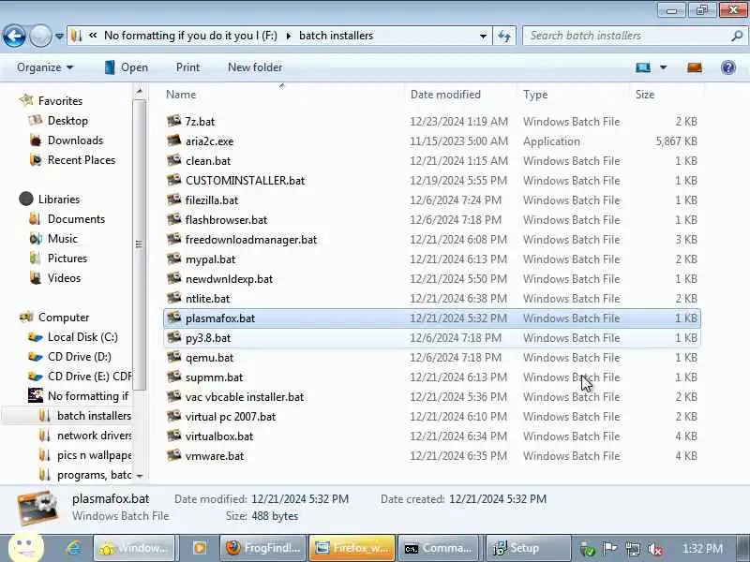Sort by the Size column header
This screenshot has width=750, height=562.
point(644,95)
